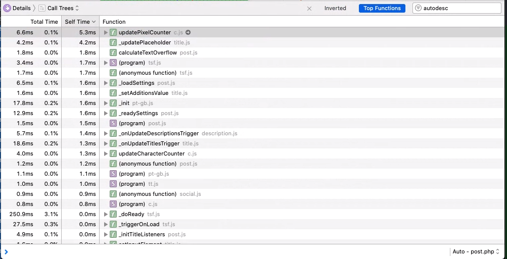Click the 250.9ms total time value

[21, 214]
